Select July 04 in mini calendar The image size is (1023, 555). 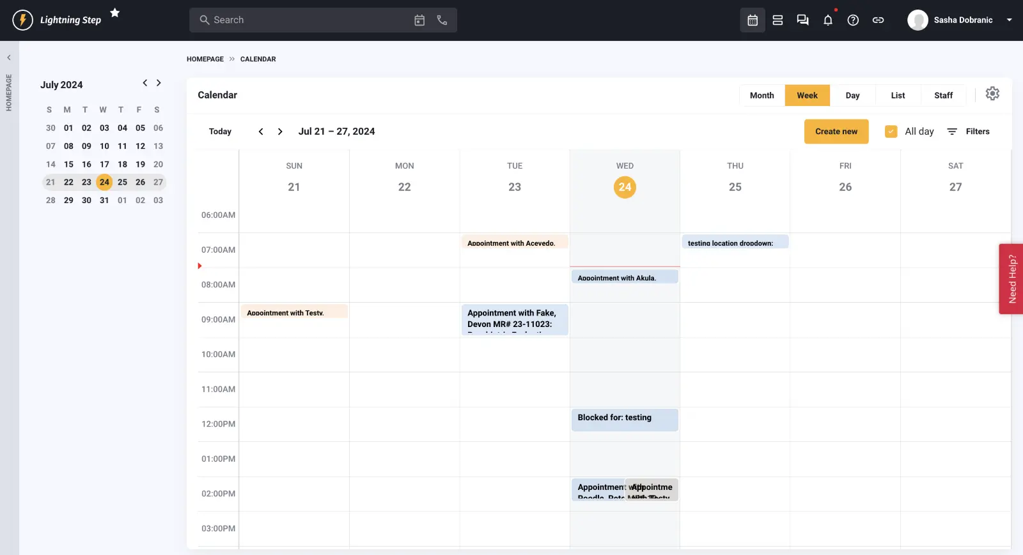click(x=122, y=128)
